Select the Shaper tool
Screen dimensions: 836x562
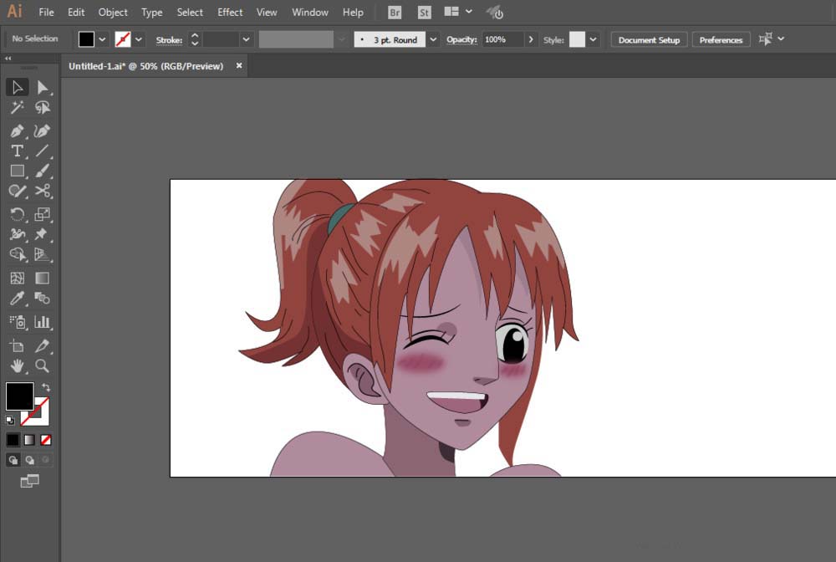tap(17, 191)
